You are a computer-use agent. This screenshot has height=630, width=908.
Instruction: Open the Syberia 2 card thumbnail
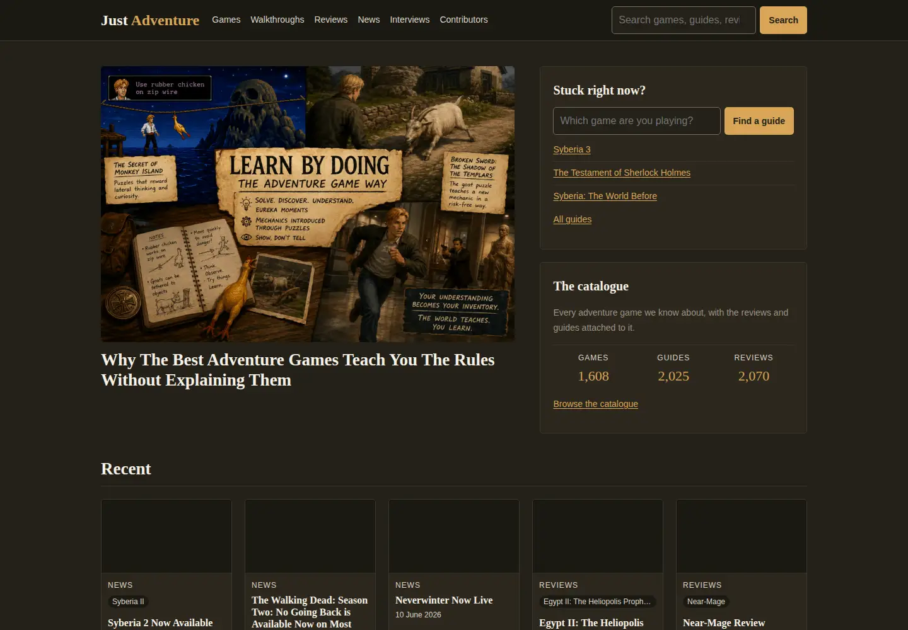(166, 536)
